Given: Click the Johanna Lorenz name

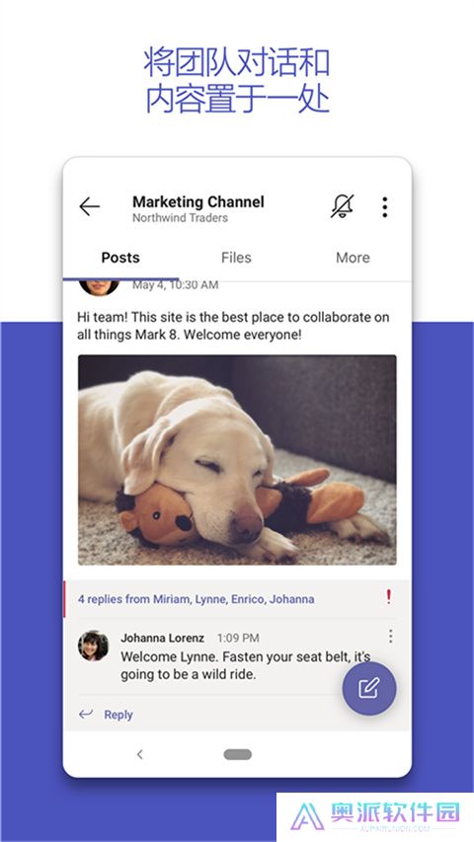Looking at the screenshot, I should [162, 638].
